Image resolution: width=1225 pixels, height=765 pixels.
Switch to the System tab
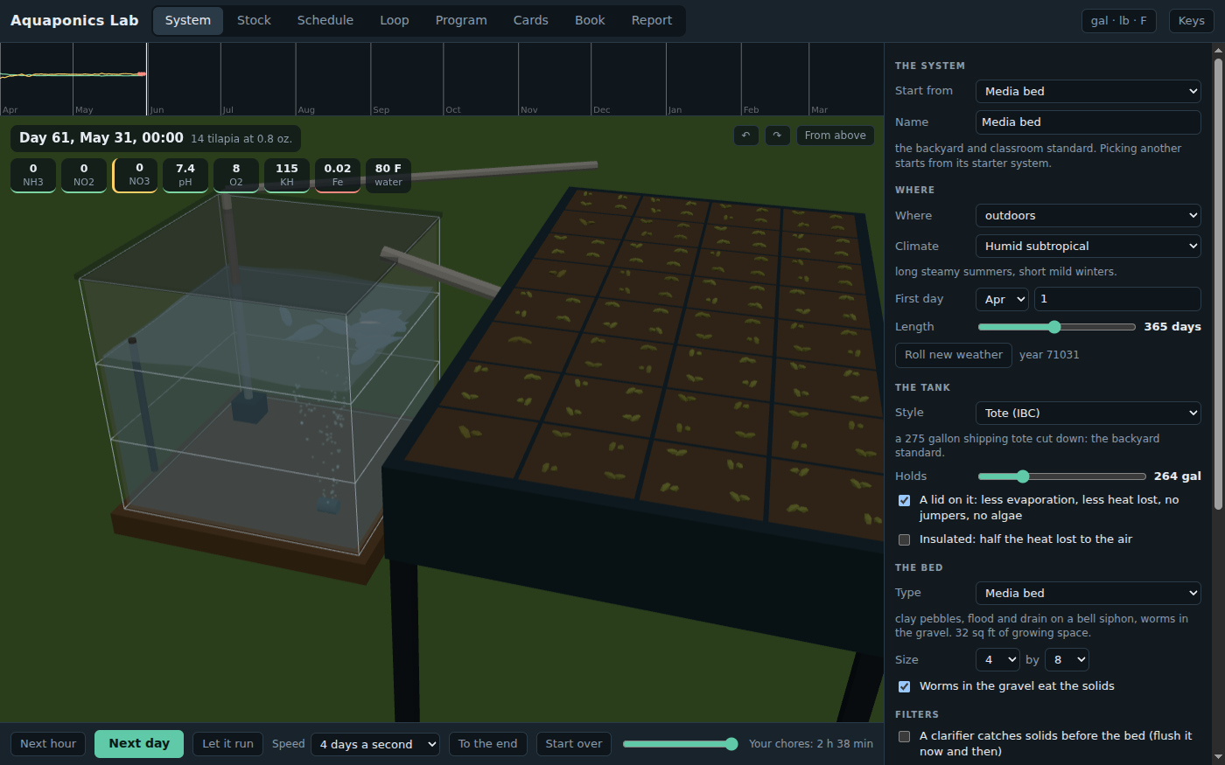click(x=188, y=20)
